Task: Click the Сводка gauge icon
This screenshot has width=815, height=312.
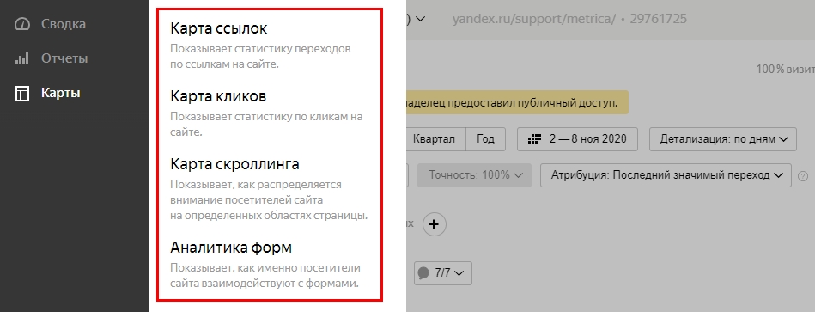Action: (x=21, y=24)
